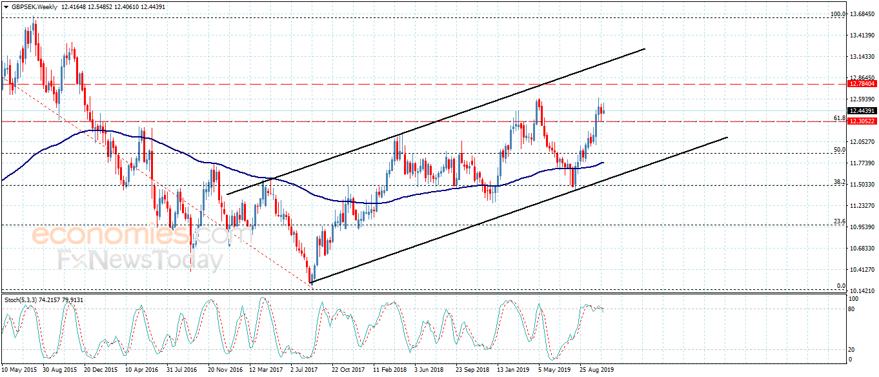Select the red 12.78404 price level label

point(862,84)
